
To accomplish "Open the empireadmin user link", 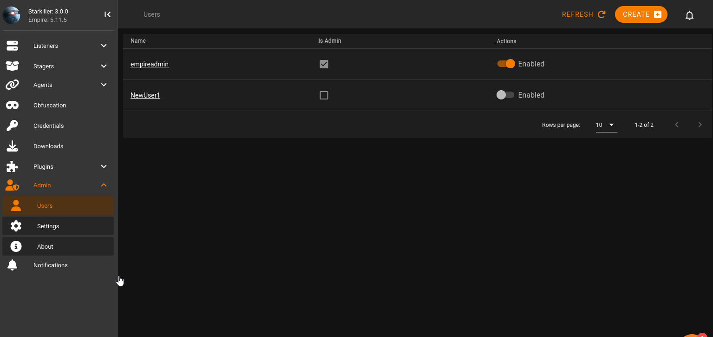I will pyautogui.click(x=150, y=64).
